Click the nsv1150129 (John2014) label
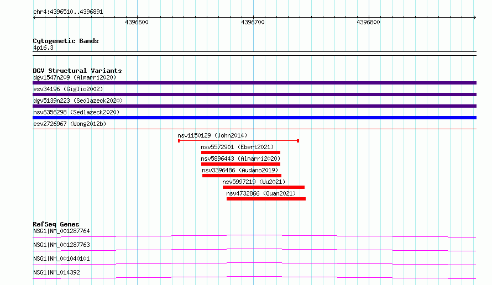 [x=212, y=135]
